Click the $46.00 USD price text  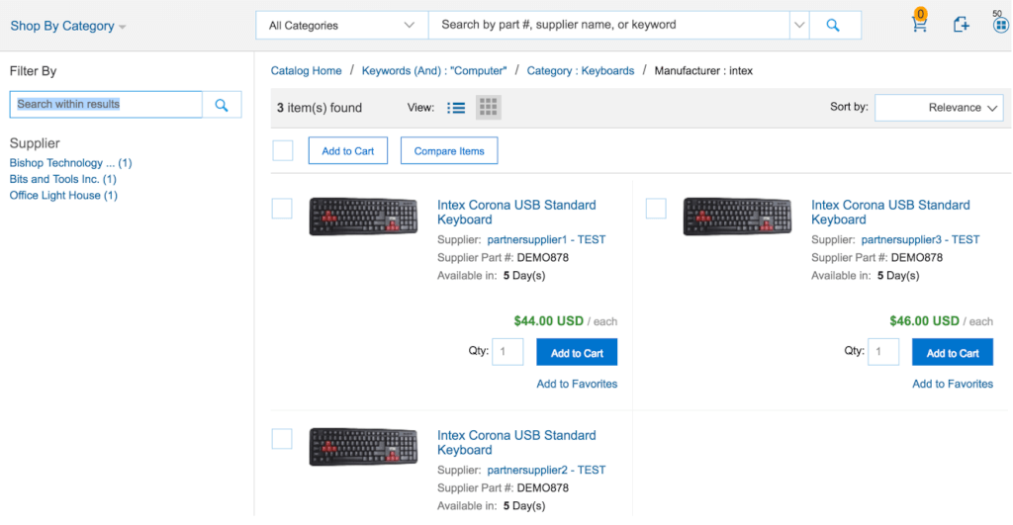point(924,321)
